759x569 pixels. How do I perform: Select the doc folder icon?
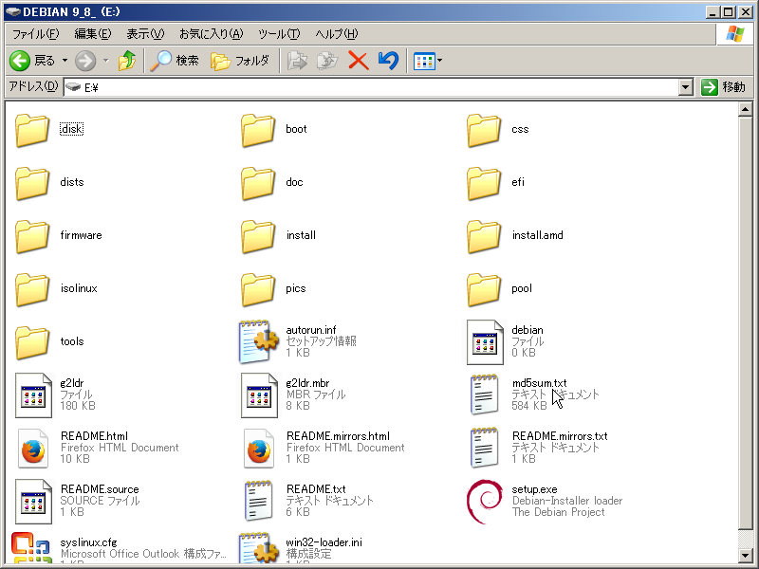pyautogui.click(x=257, y=183)
